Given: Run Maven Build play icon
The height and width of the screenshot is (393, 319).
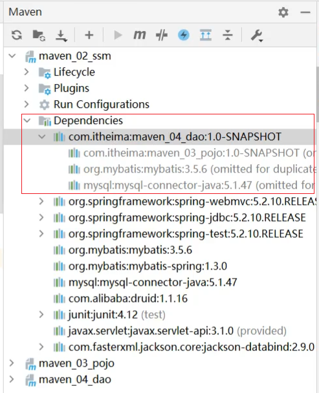Looking at the screenshot, I should point(118,35).
